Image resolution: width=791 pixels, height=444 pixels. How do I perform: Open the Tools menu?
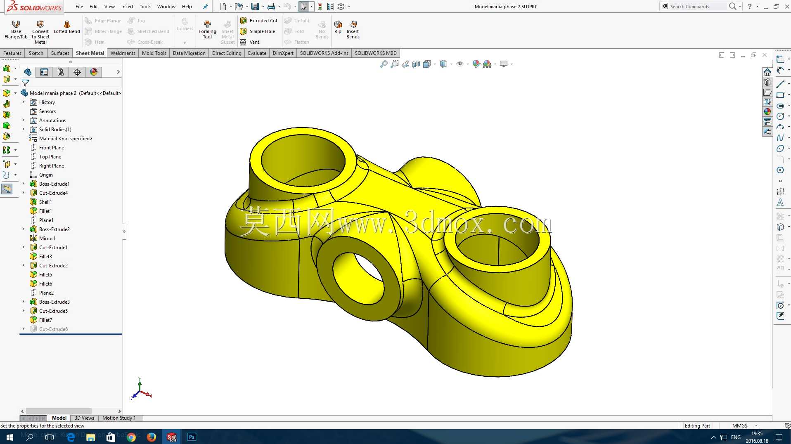coord(145,7)
